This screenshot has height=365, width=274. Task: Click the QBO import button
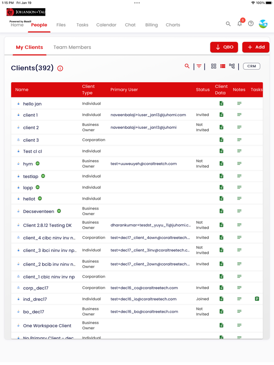click(224, 47)
